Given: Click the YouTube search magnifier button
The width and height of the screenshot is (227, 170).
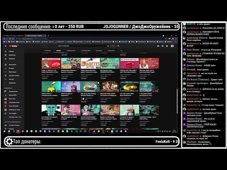Looking at the screenshot, I should tap(113, 46).
